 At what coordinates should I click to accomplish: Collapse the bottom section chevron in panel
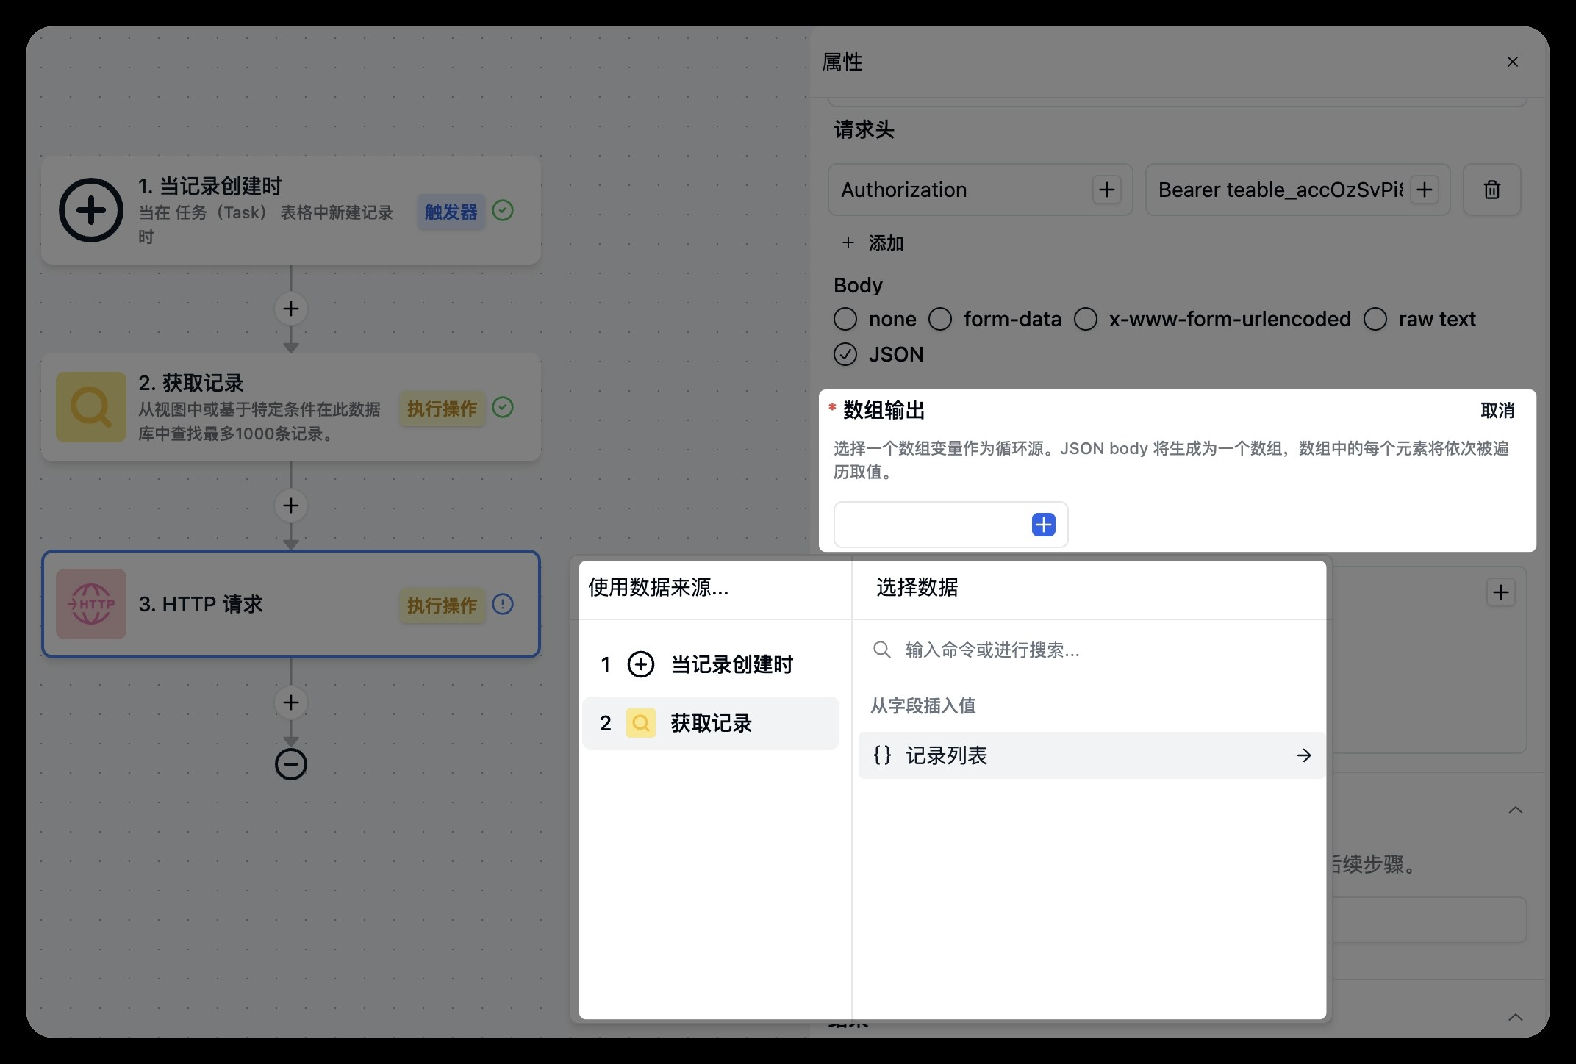coord(1516,1017)
